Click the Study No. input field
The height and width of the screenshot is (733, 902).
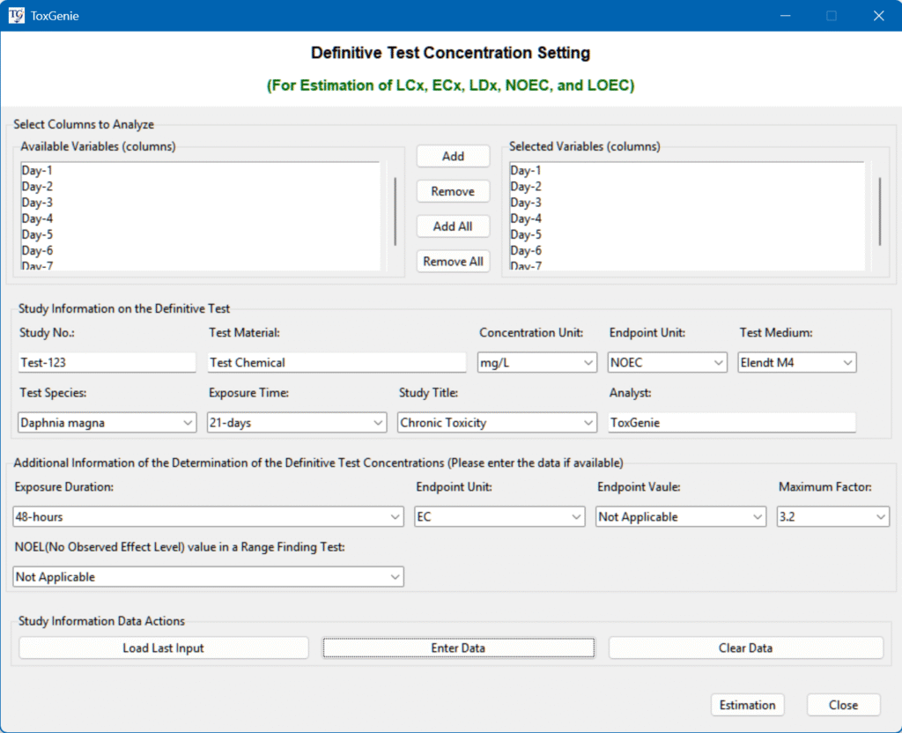(107, 362)
